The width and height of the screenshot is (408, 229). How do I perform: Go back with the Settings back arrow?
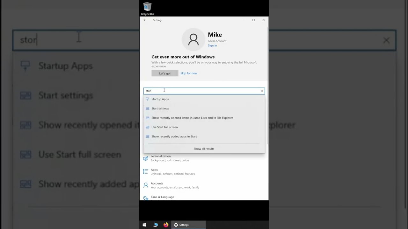point(145,20)
